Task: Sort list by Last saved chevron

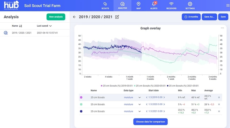Action: (x=51, y=26)
